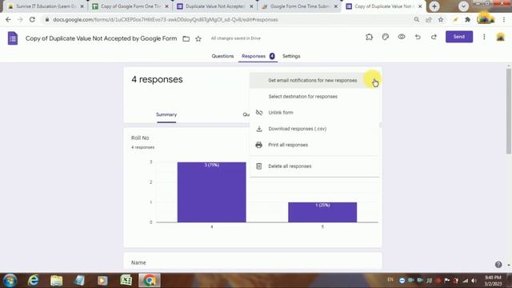Click the unlink icon in the menu

coord(259,113)
